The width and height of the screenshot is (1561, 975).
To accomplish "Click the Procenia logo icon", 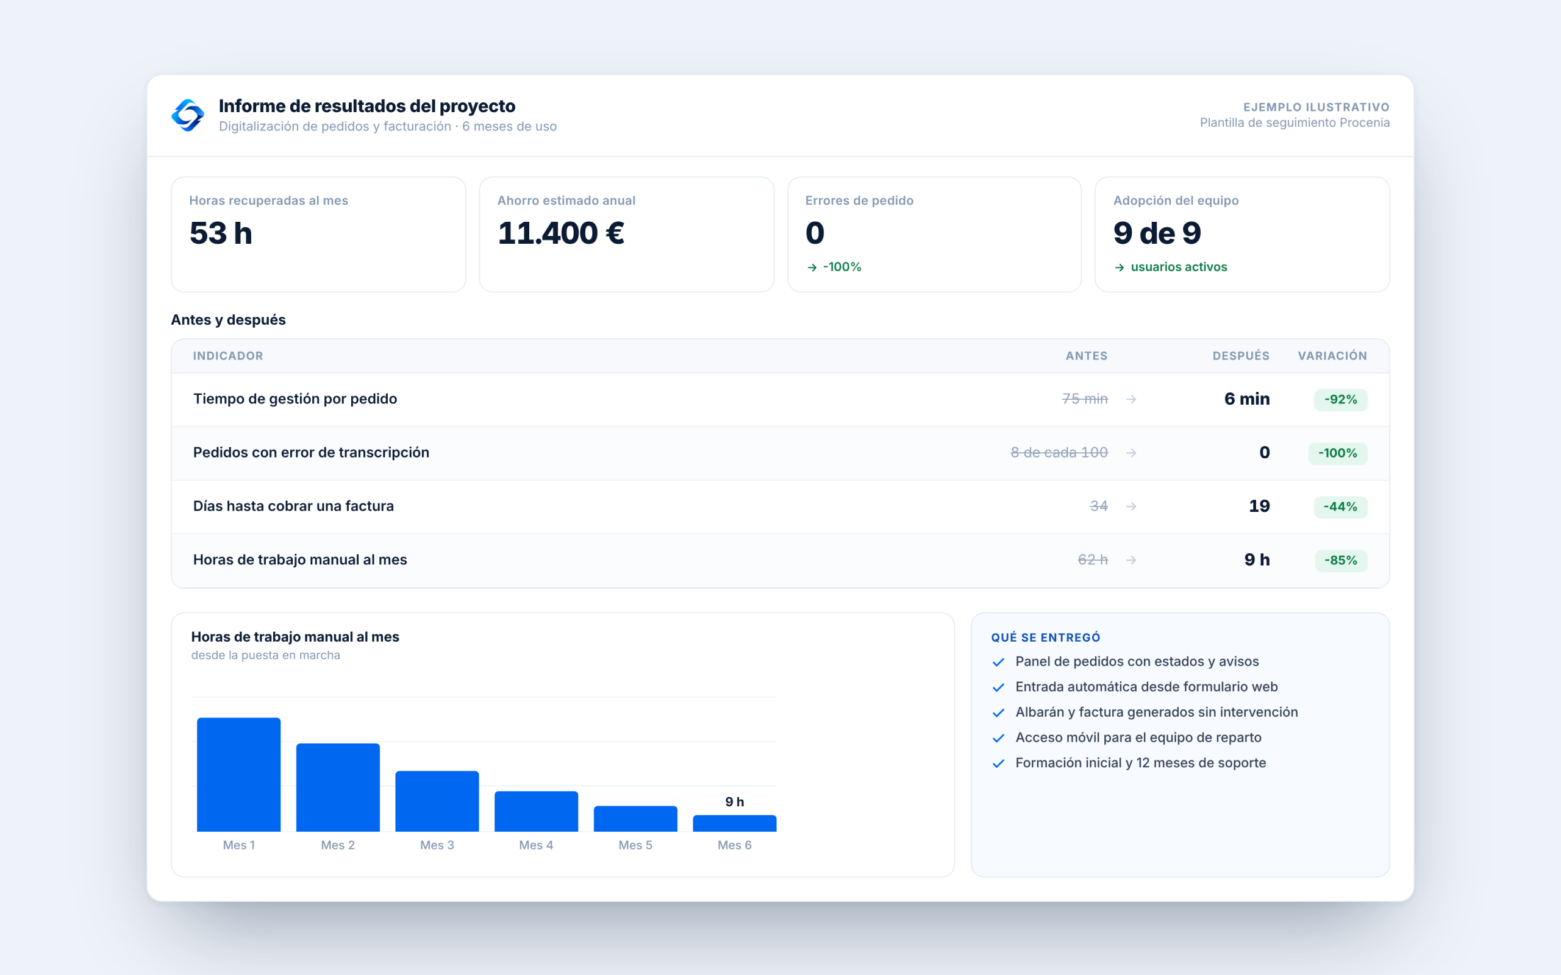I will 188,115.
